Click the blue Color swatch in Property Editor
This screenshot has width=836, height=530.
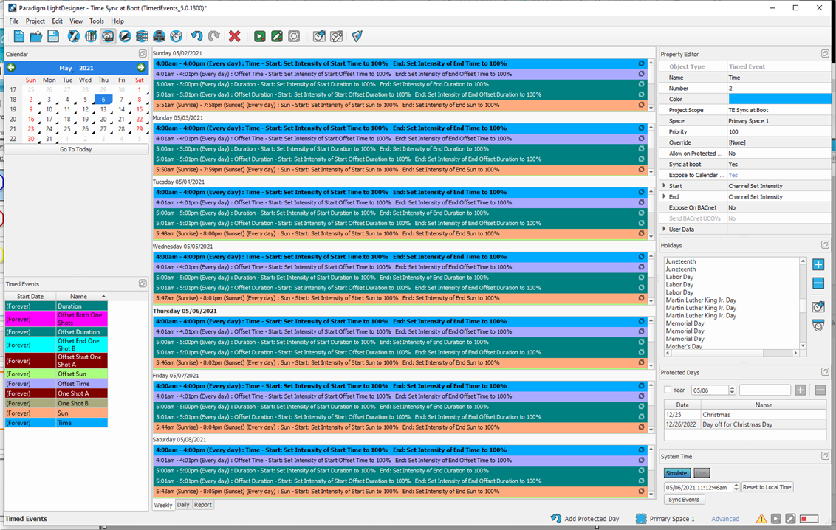tap(778, 99)
